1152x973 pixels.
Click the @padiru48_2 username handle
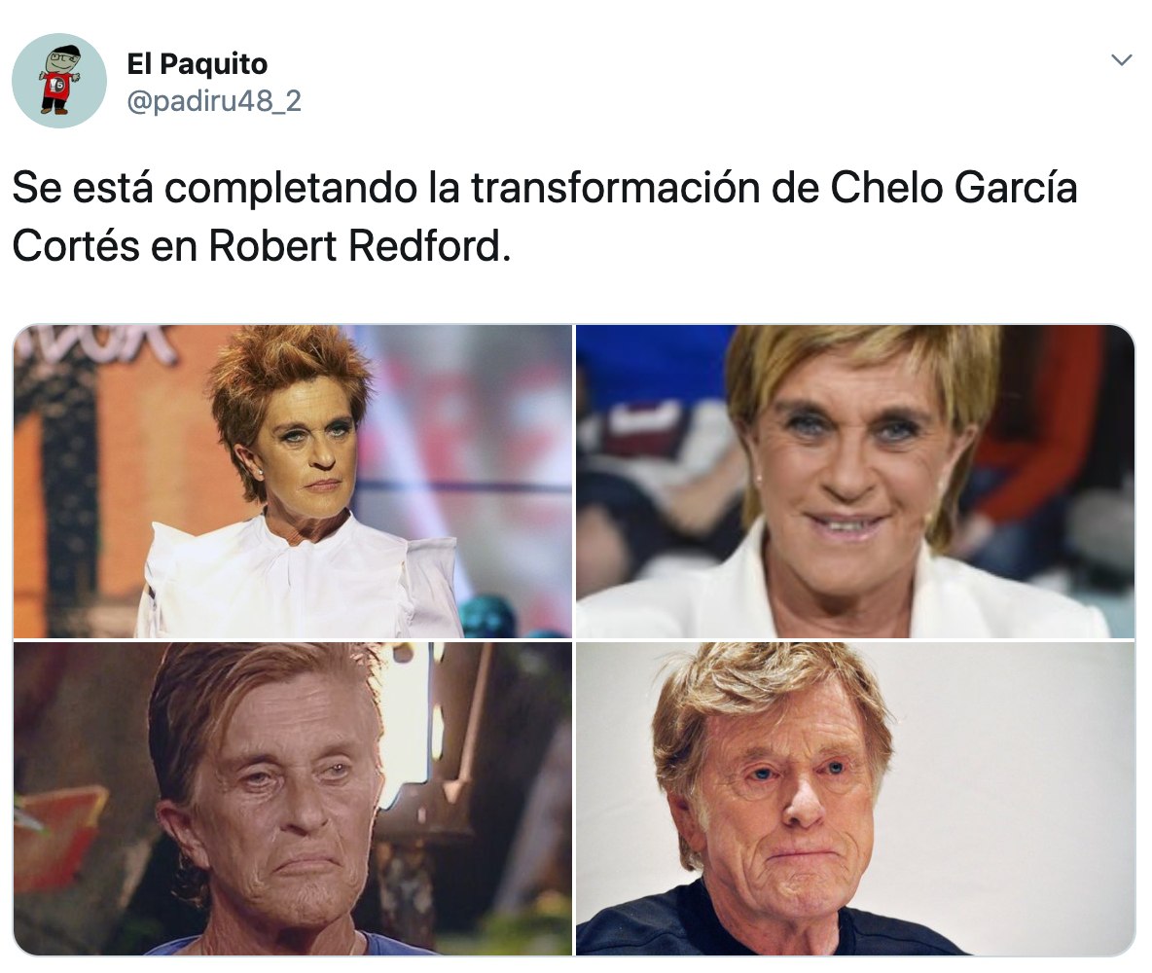tap(214, 100)
